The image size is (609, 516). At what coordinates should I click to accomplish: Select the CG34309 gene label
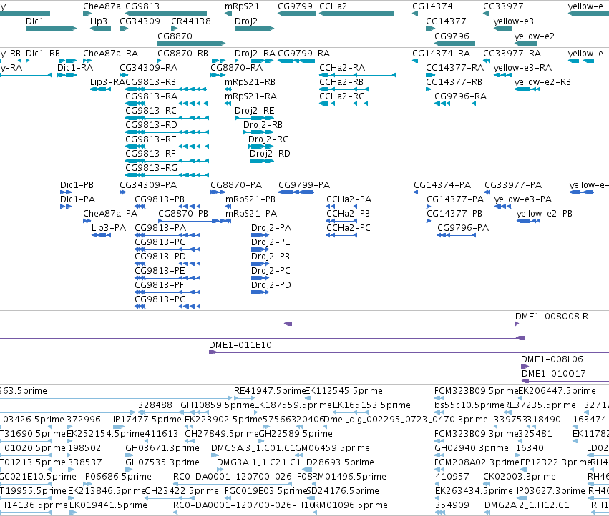140,21
